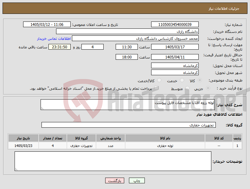Select the کالا/خدمت radio button
Viewport: 250px width, 189px height.
coord(159,80)
